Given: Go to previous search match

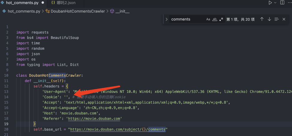Looking at the screenshot, I should click(x=262, y=19).
